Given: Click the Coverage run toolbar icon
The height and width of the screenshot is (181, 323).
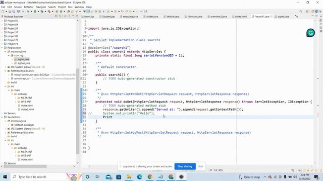Looking at the screenshot, I should click(x=42, y=12).
